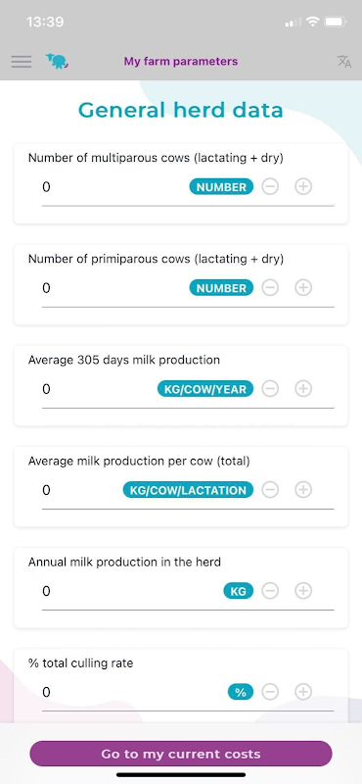Decrease number of multiparous cows
Viewport: 362px width, 784px height.
(x=270, y=187)
